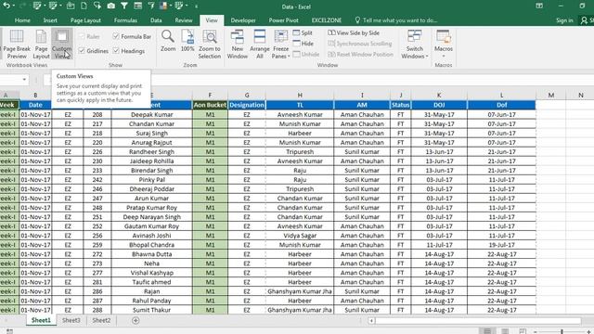Click cell with name Sumit Thakur
Screen dimensions: 594x334
pyautogui.click(x=151, y=310)
